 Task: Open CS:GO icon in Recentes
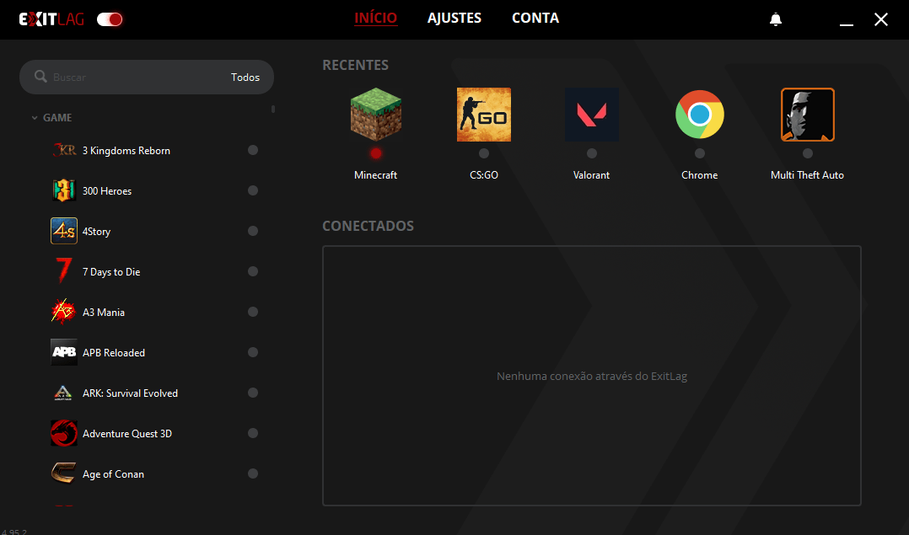tap(484, 115)
